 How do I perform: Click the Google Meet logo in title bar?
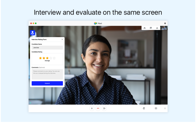pos(95,23)
